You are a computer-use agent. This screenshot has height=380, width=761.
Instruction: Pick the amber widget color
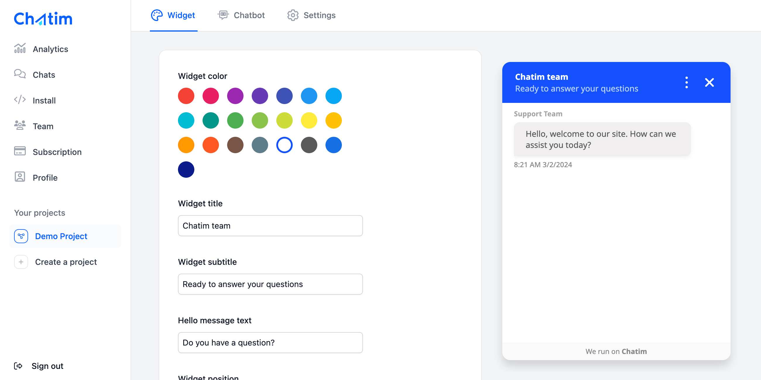(334, 120)
